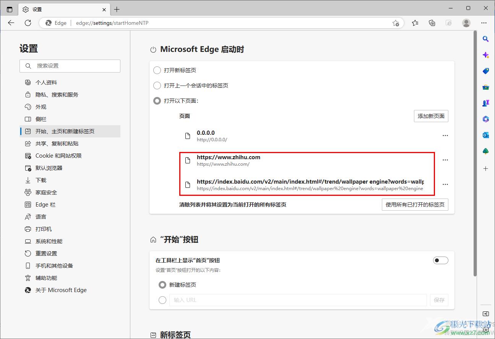Viewport: 495px width, 339px height.
Task: Open 共享、复制和粘贴 settings section
Action: pos(70,144)
